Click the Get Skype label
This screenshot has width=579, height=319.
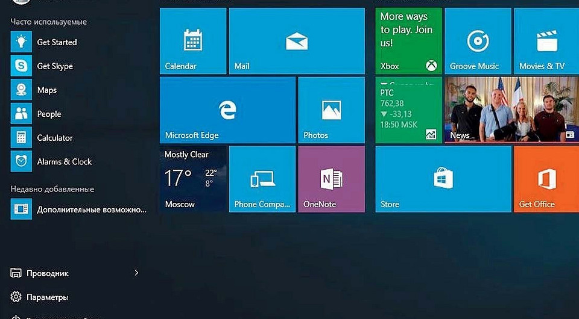55,66
